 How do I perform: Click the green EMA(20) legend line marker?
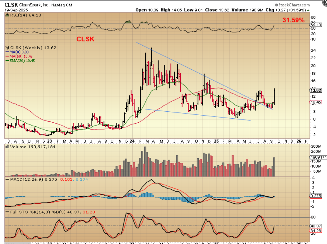(x=7, y=61)
